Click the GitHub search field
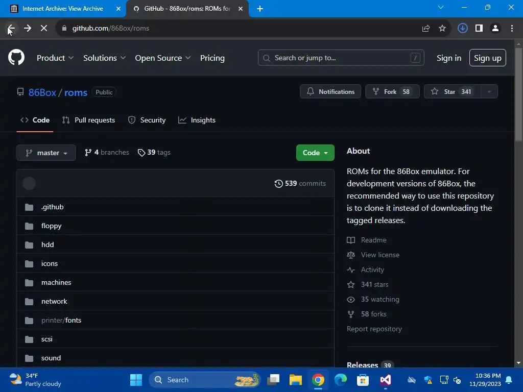Viewport: 523px width, 392px height. [x=341, y=58]
